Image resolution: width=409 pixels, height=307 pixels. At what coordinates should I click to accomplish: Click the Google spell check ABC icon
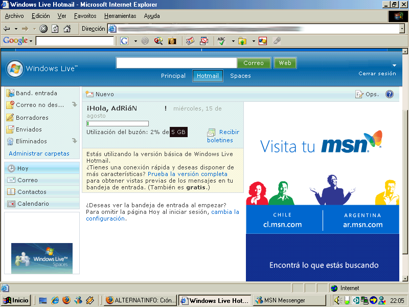pos(222,41)
